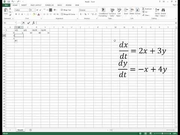Expand the Font Color dropdown arrow
This screenshot has width=180, height=135.
pyautogui.click(x=41, y=14)
